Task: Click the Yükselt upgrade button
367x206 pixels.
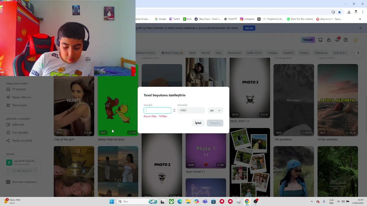Action: (x=308, y=40)
